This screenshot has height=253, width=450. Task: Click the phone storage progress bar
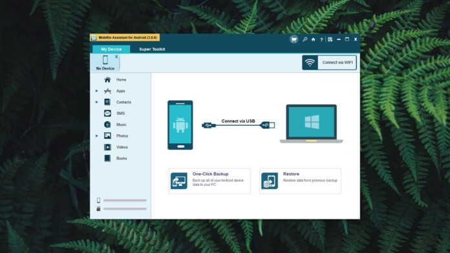pos(125,200)
